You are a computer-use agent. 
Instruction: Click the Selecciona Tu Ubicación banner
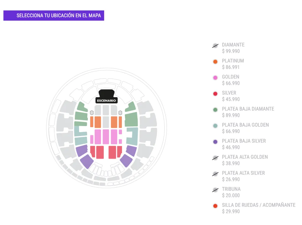54,16
